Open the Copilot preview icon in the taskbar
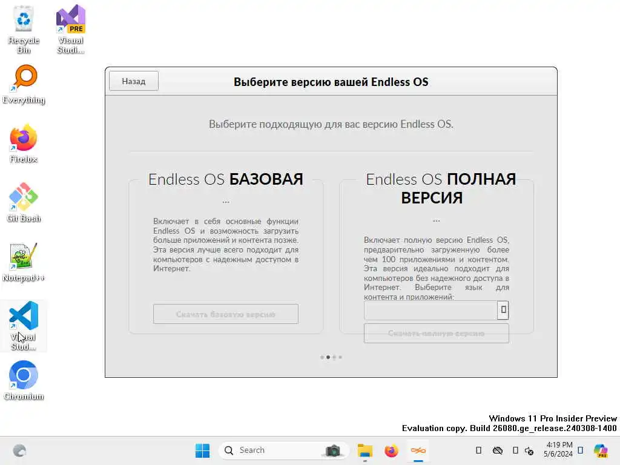 click(x=601, y=450)
